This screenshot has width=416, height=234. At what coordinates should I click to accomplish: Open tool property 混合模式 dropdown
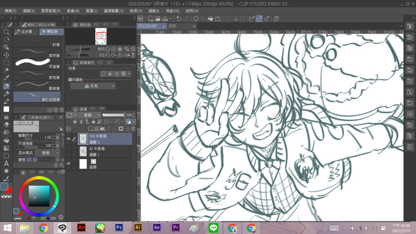coord(48,153)
